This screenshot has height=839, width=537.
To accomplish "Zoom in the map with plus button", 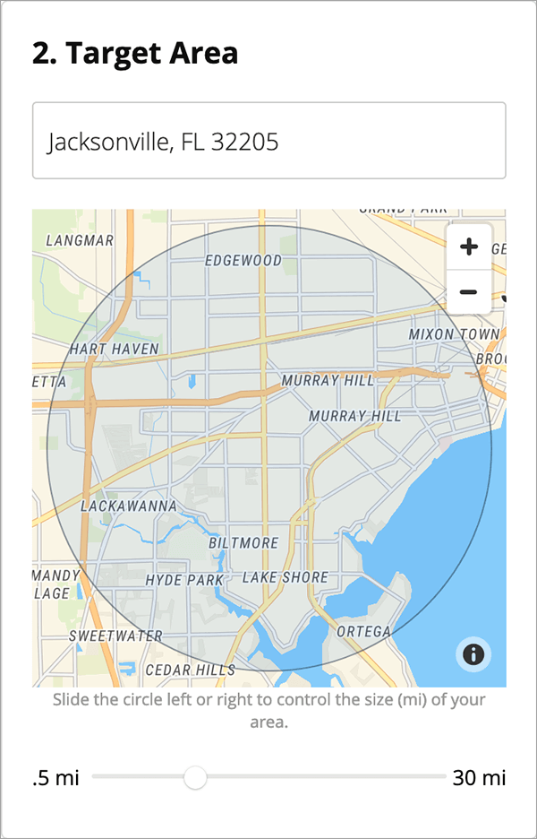I will coord(469,247).
